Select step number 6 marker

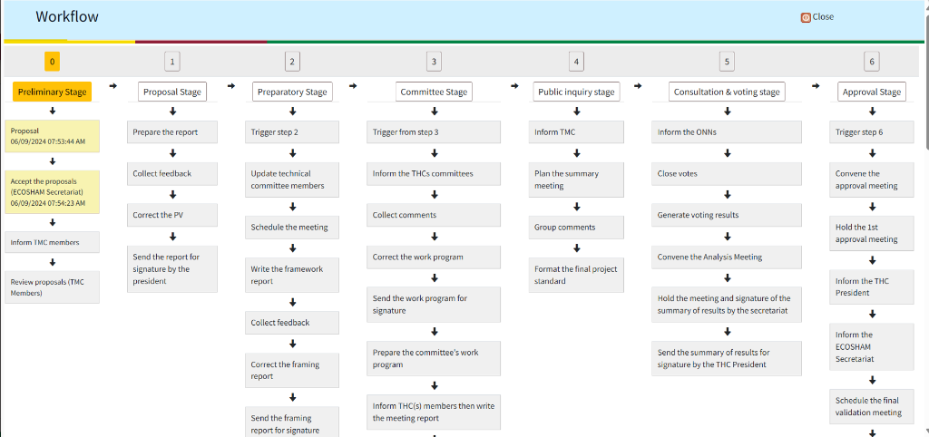[872, 62]
